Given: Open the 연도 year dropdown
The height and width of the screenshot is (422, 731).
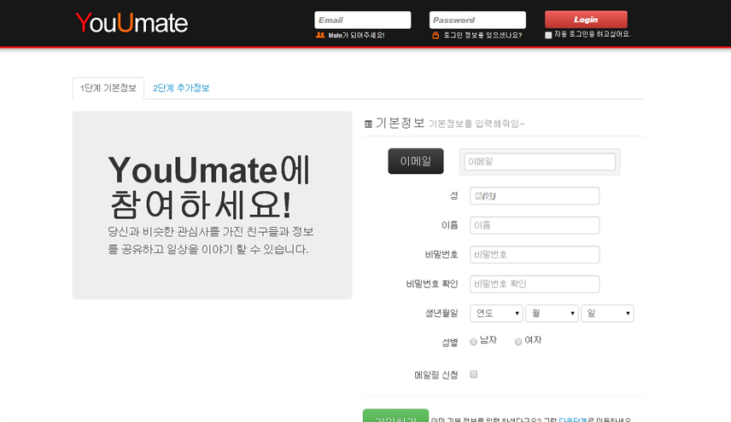Looking at the screenshot, I should point(497,314).
